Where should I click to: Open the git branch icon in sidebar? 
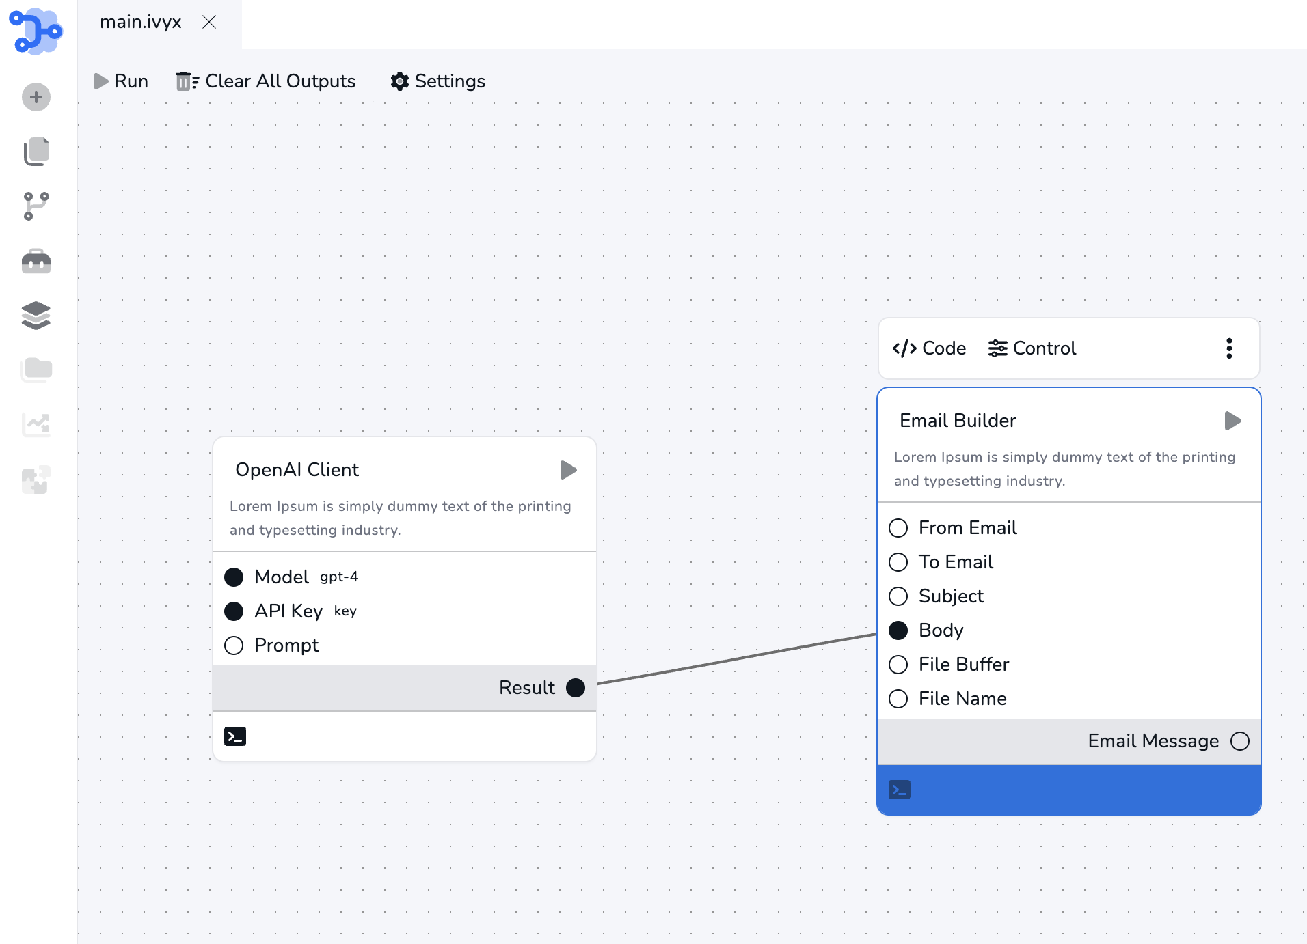tap(36, 206)
